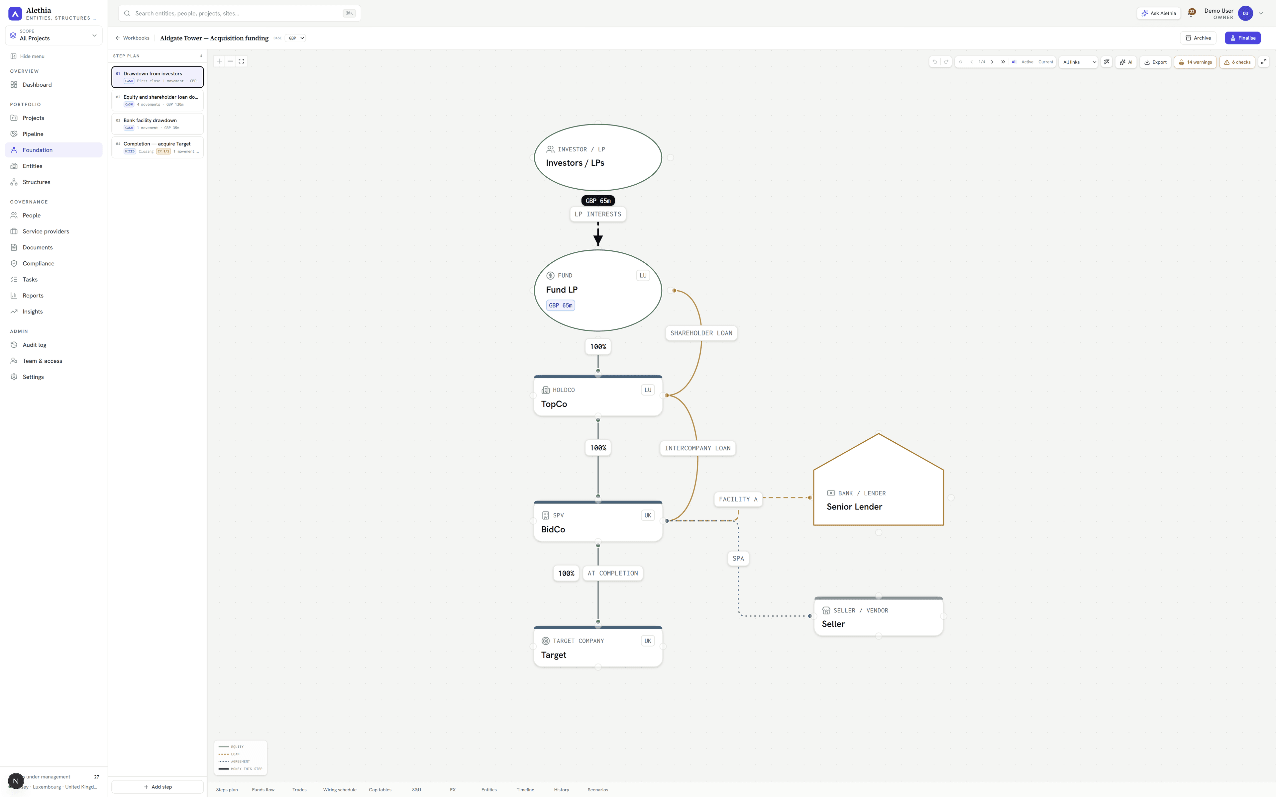Show All links filter mode
The width and height of the screenshot is (1276, 797).
click(x=1014, y=62)
